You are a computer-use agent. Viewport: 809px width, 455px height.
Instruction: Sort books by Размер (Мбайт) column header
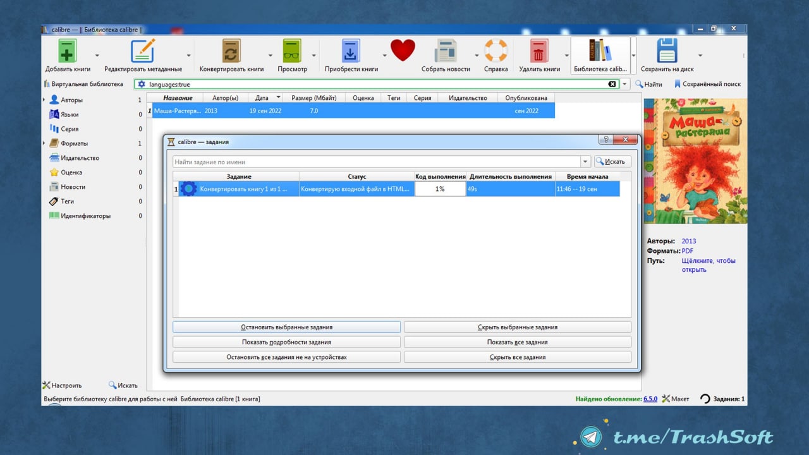(314, 98)
